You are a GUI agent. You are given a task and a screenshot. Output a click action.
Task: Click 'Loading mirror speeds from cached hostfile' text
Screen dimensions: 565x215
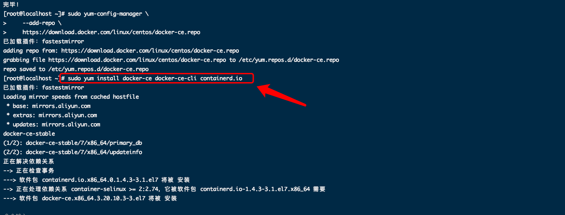(x=71, y=97)
